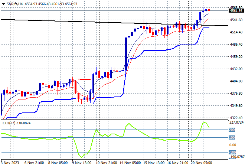
Task: Click price scale value 4486.40
Action: tap(236, 45)
